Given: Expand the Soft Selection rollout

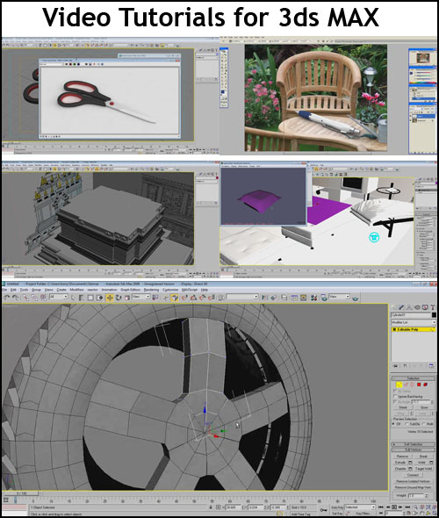Looking at the screenshot, I should [414, 444].
